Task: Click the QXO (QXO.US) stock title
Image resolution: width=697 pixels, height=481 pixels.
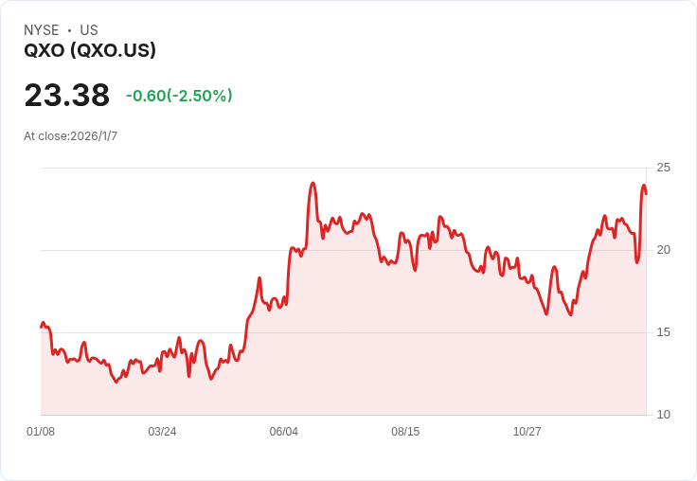Action: click(90, 50)
